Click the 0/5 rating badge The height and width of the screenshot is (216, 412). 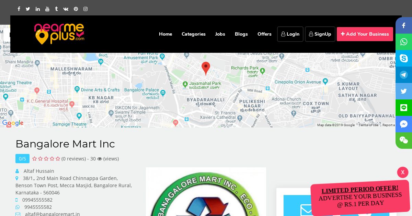[x=22, y=158]
